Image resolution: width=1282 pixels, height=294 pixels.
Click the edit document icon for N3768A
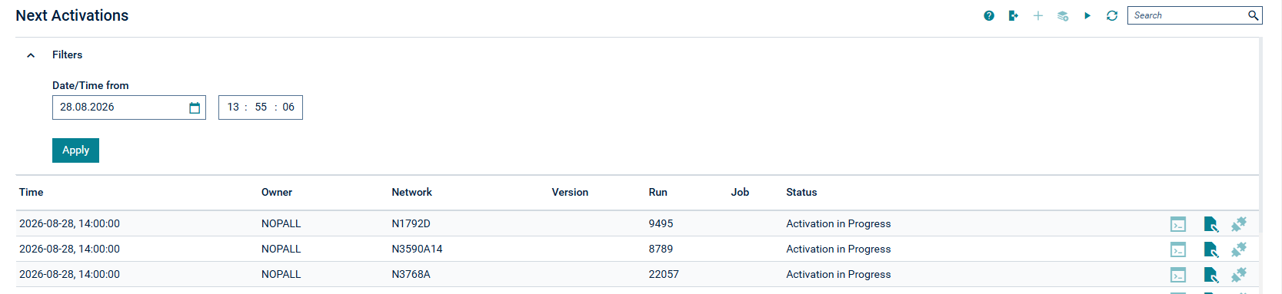point(1210,275)
